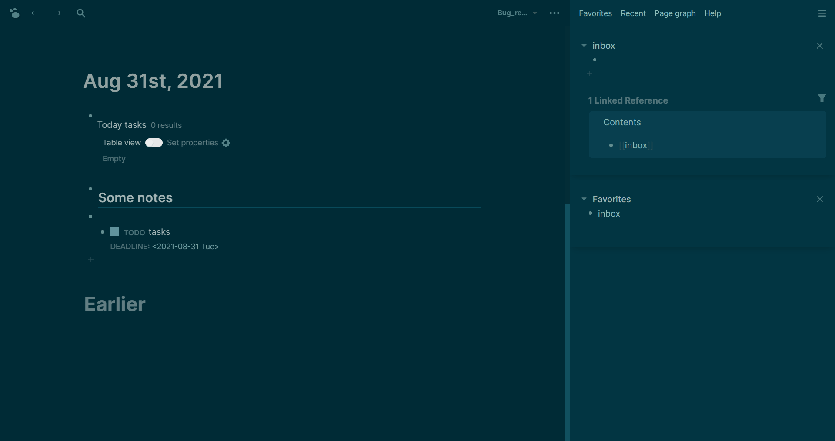Open the dropdown arrow next to Bug_re
Screen dimensions: 835x441
535,13
